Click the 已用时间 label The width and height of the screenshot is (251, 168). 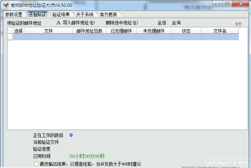[42, 156]
